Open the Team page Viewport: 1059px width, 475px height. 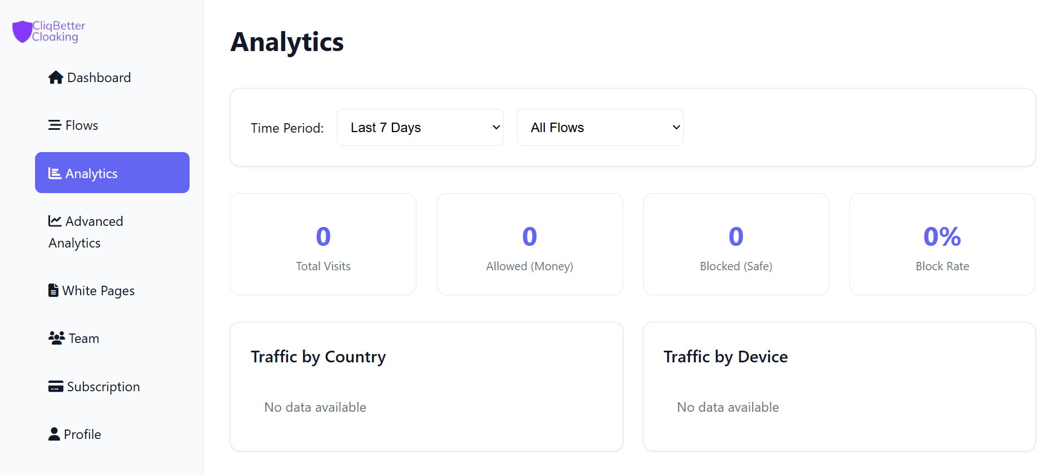112,338
